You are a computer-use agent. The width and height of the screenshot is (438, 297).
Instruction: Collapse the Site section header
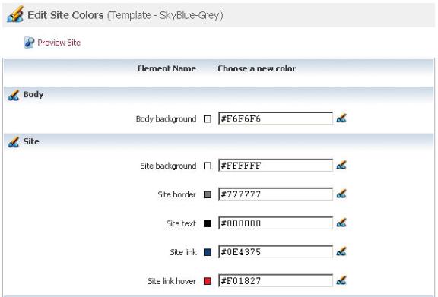tap(219, 141)
